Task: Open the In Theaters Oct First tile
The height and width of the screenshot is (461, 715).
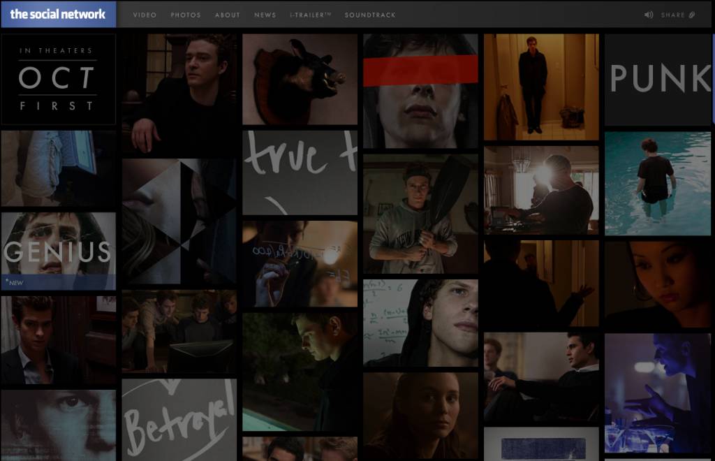Action: (59, 79)
